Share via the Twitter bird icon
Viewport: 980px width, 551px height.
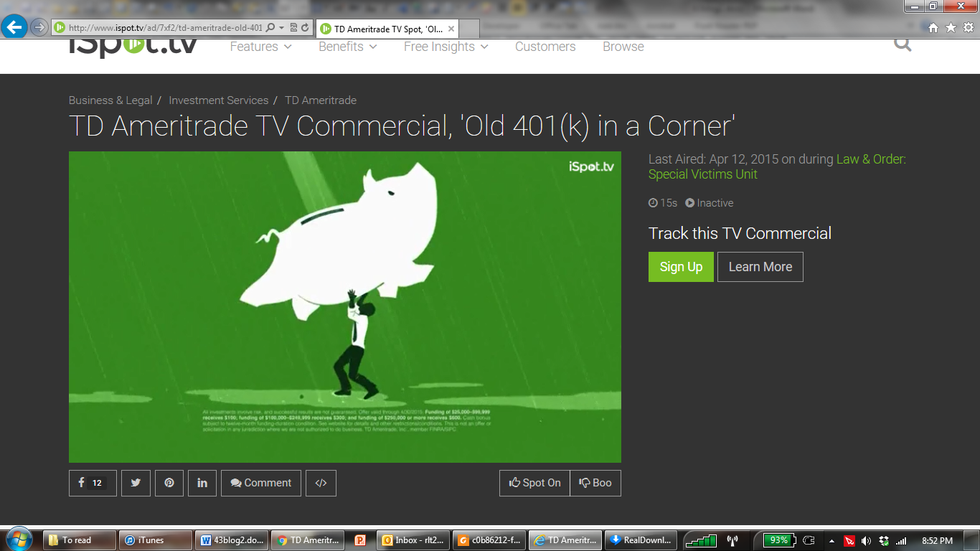[136, 483]
